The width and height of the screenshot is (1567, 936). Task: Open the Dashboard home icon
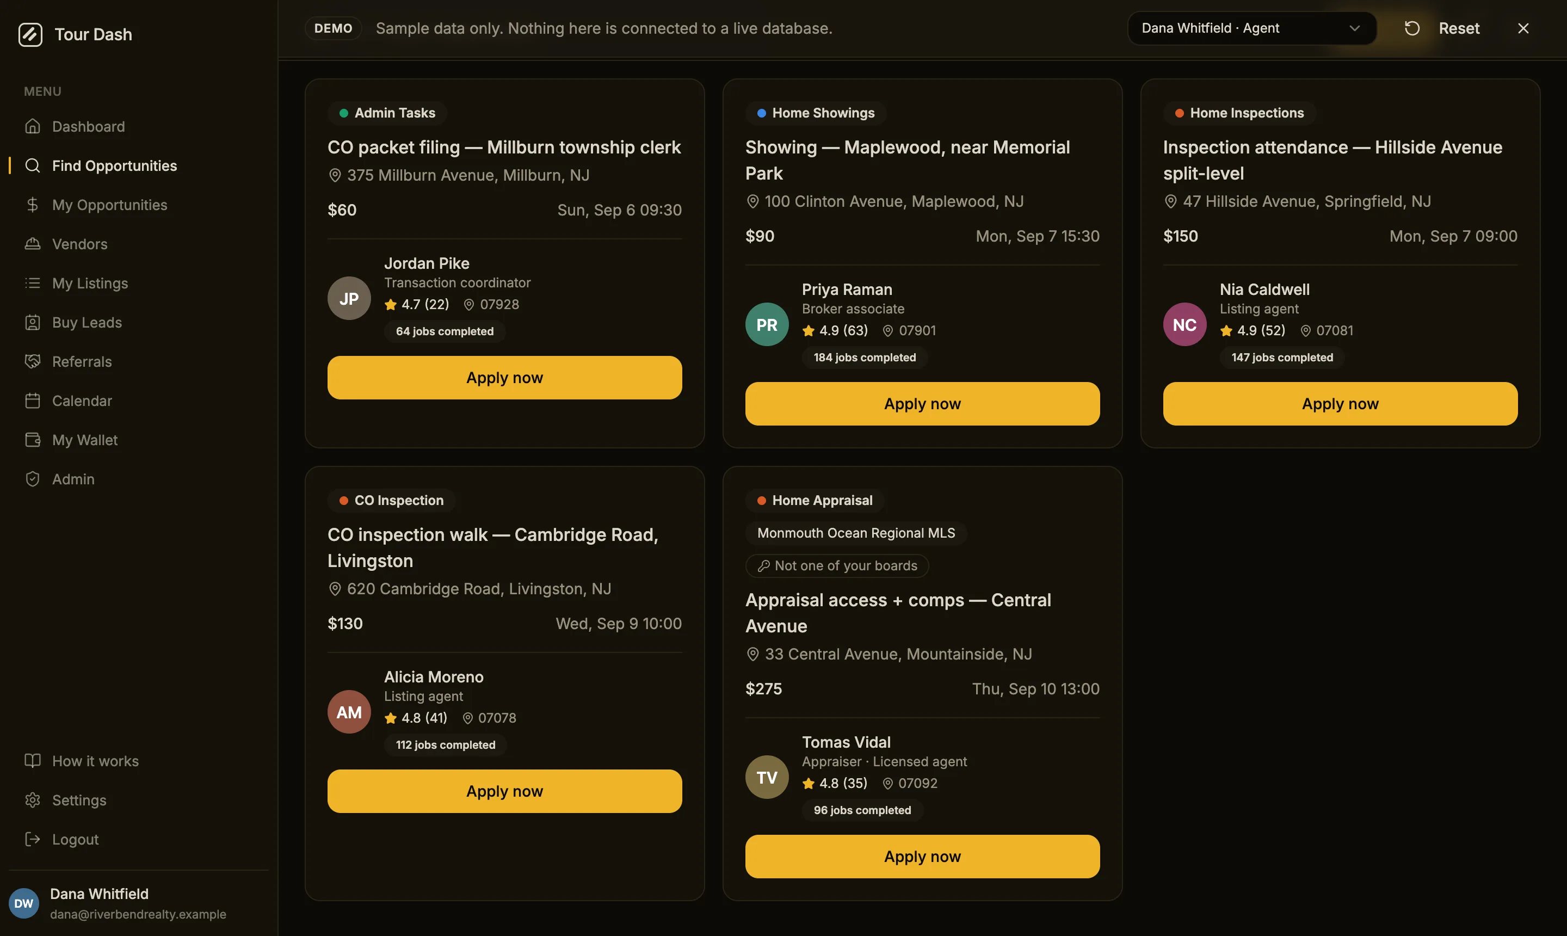coord(32,126)
